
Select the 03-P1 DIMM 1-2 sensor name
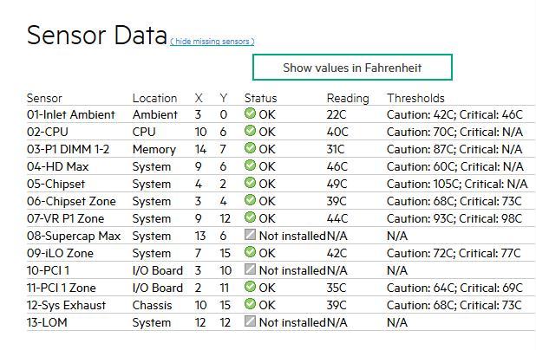[68, 149]
